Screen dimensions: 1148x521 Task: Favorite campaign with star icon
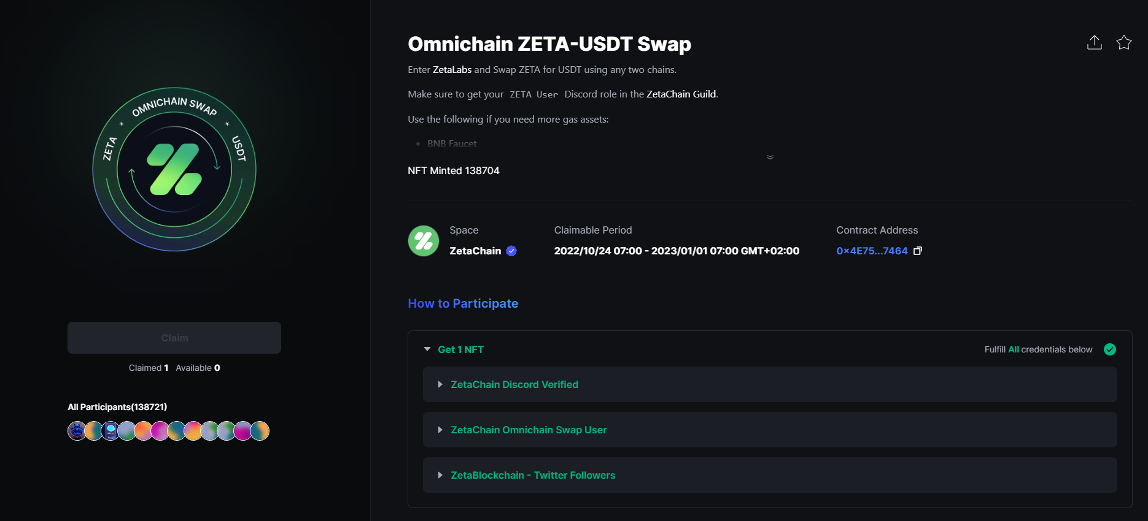click(x=1123, y=42)
